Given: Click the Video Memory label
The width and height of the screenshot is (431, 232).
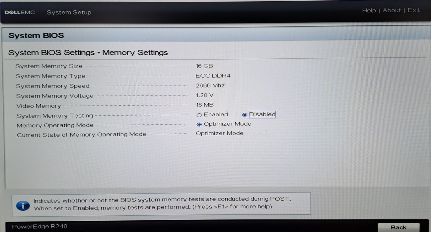Looking at the screenshot, I should 38,106.
